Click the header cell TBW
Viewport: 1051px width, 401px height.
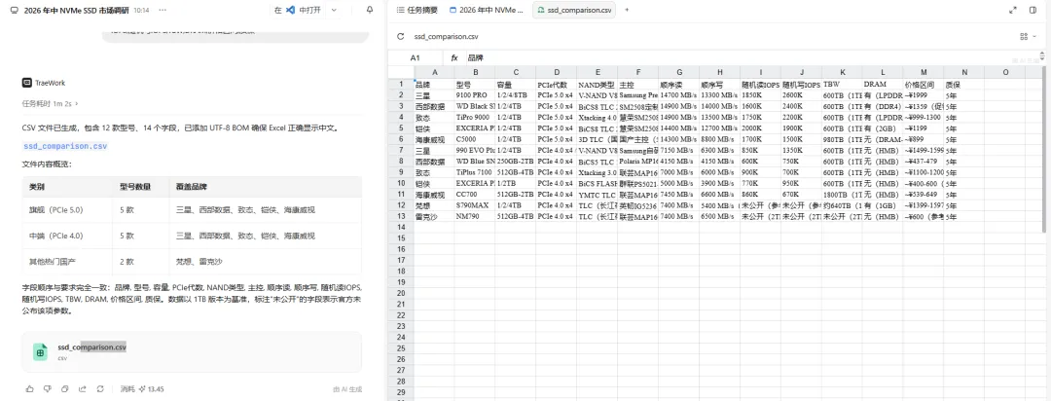coord(842,85)
